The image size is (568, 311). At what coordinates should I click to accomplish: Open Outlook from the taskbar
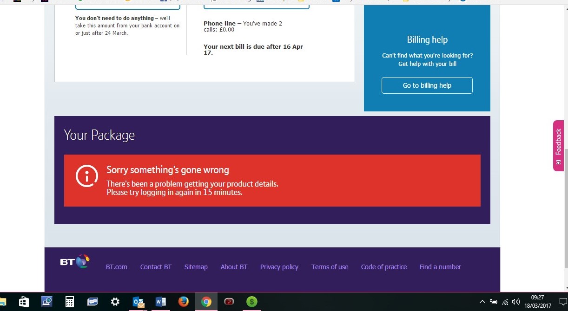139,302
